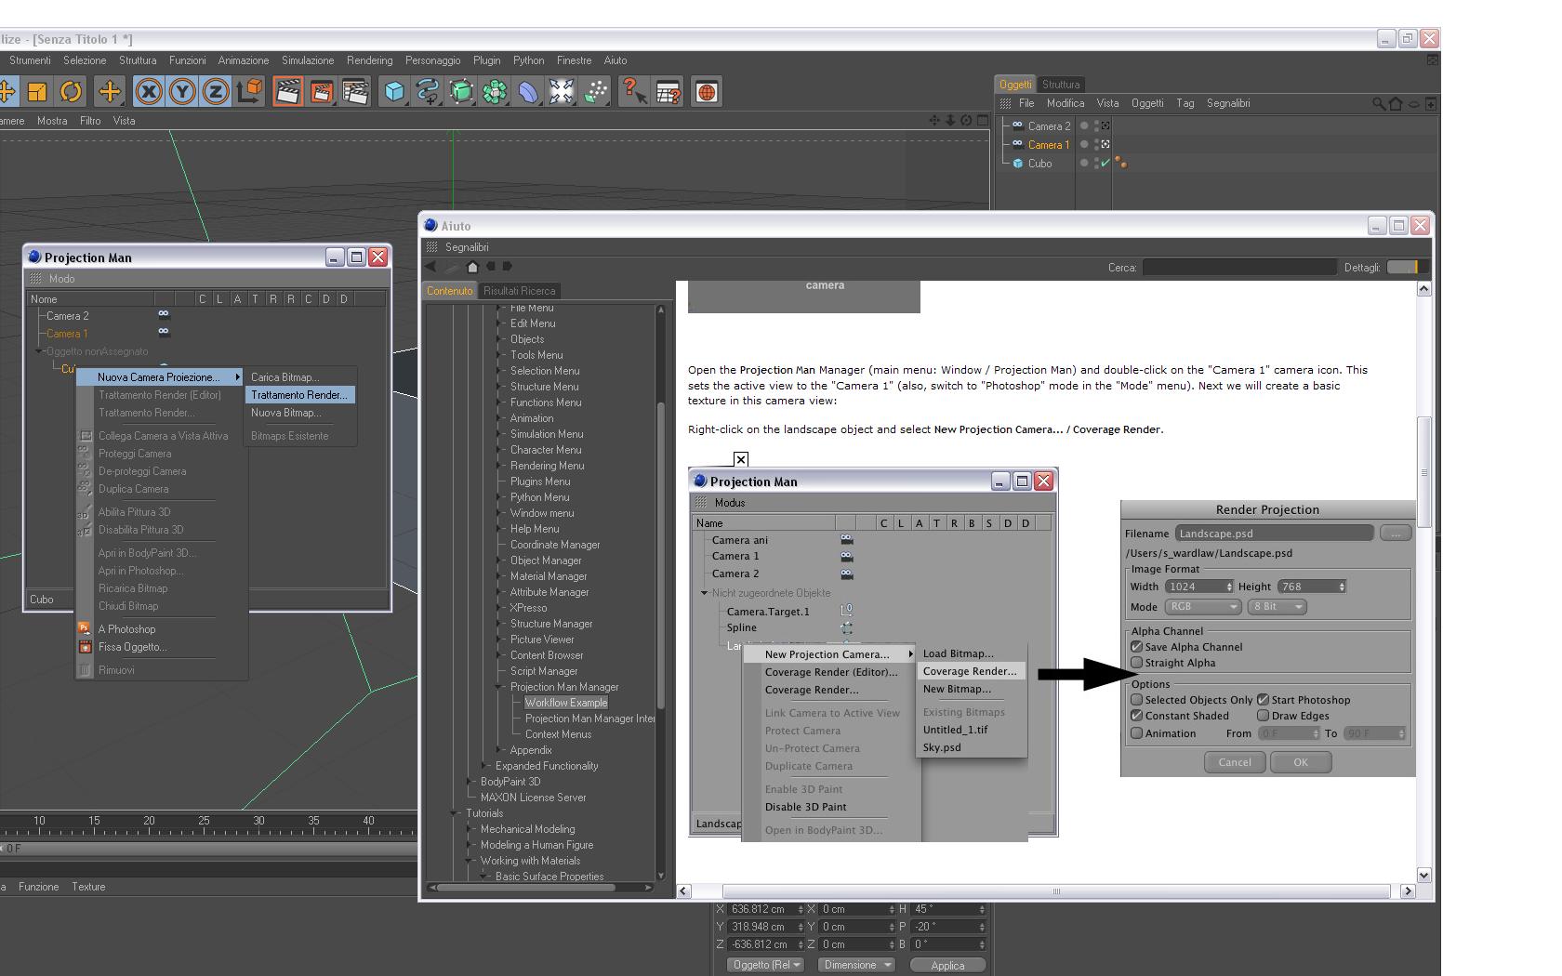This screenshot has width=1562, height=976.
Task: Click the spline drawing tool icon
Action: (428, 91)
